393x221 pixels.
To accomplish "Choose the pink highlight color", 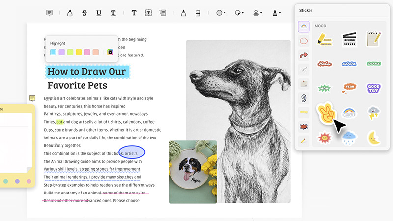I will click(x=87, y=52).
